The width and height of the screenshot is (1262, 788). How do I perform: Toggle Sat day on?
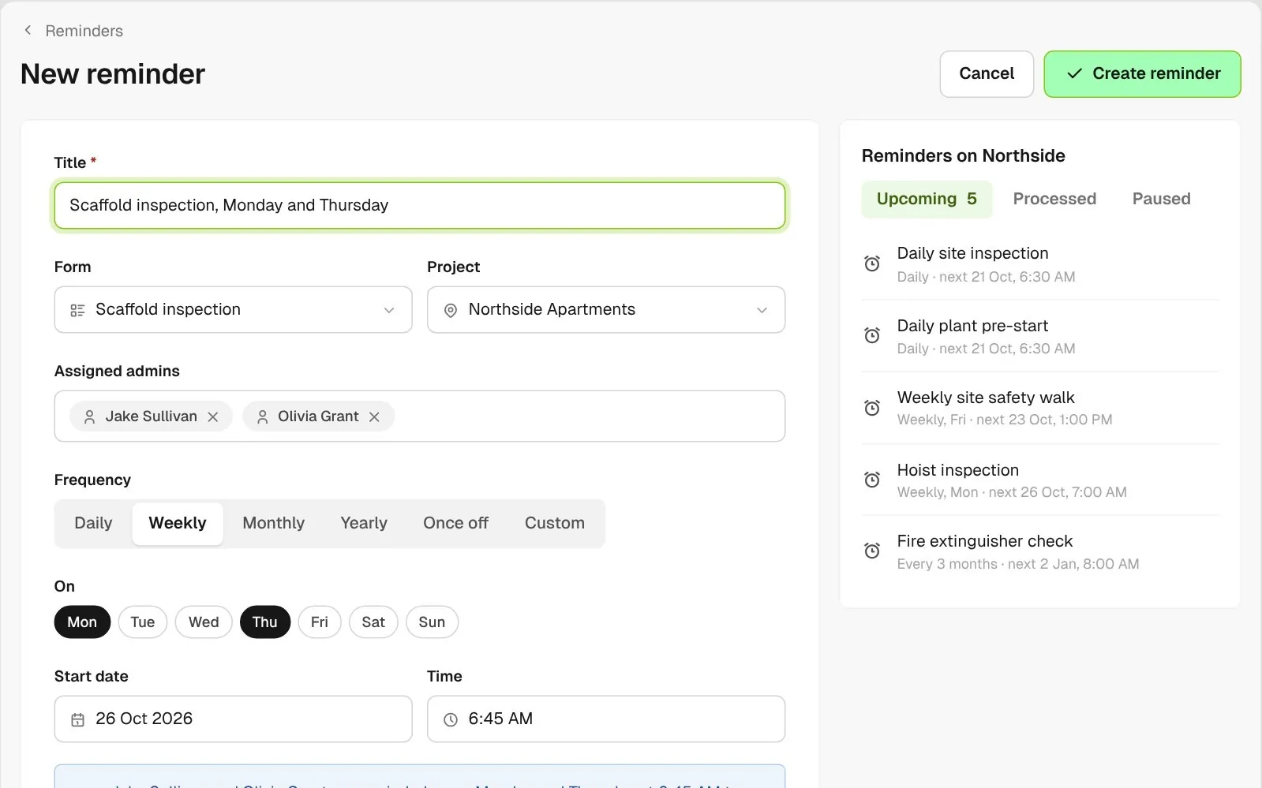[373, 622]
